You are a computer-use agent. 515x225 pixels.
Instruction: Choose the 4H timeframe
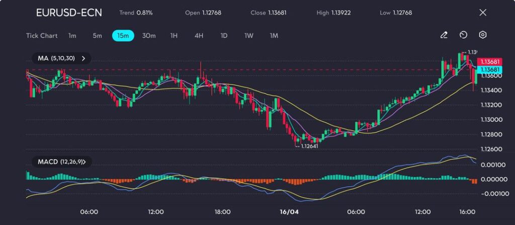pyautogui.click(x=199, y=36)
